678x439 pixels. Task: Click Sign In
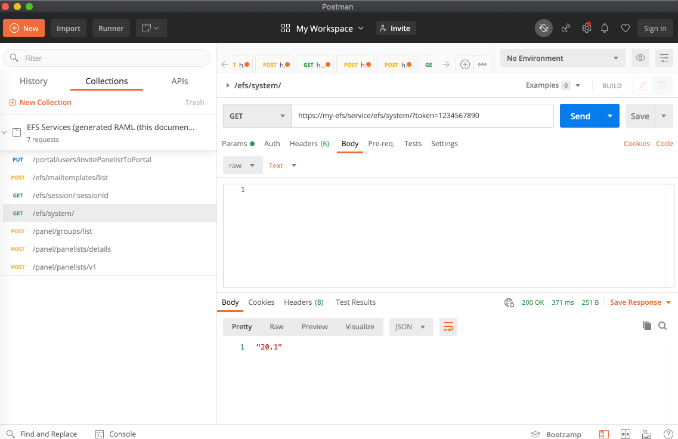pyautogui.click(x=655, y=28)
